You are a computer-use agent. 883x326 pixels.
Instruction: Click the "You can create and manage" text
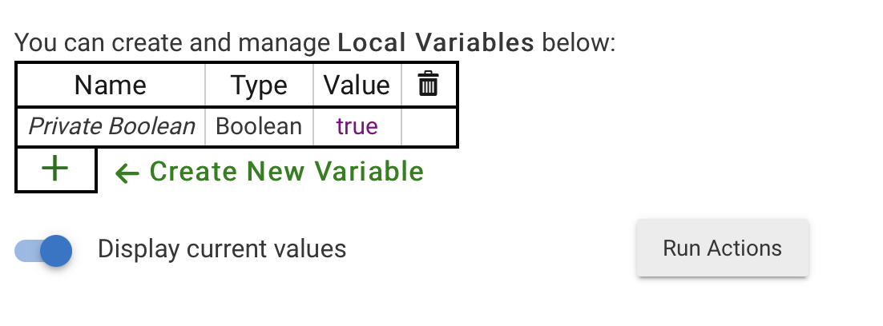coord(172,42)
